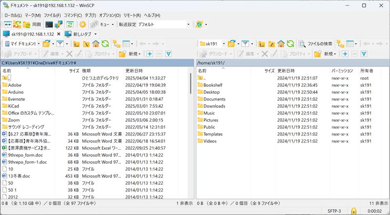Refresh the remote panel with green arrows icon

click(x=290, y=44)
